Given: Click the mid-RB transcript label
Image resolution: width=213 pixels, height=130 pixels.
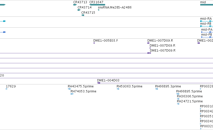Looking at the screenshot, I should click(206, 24).
